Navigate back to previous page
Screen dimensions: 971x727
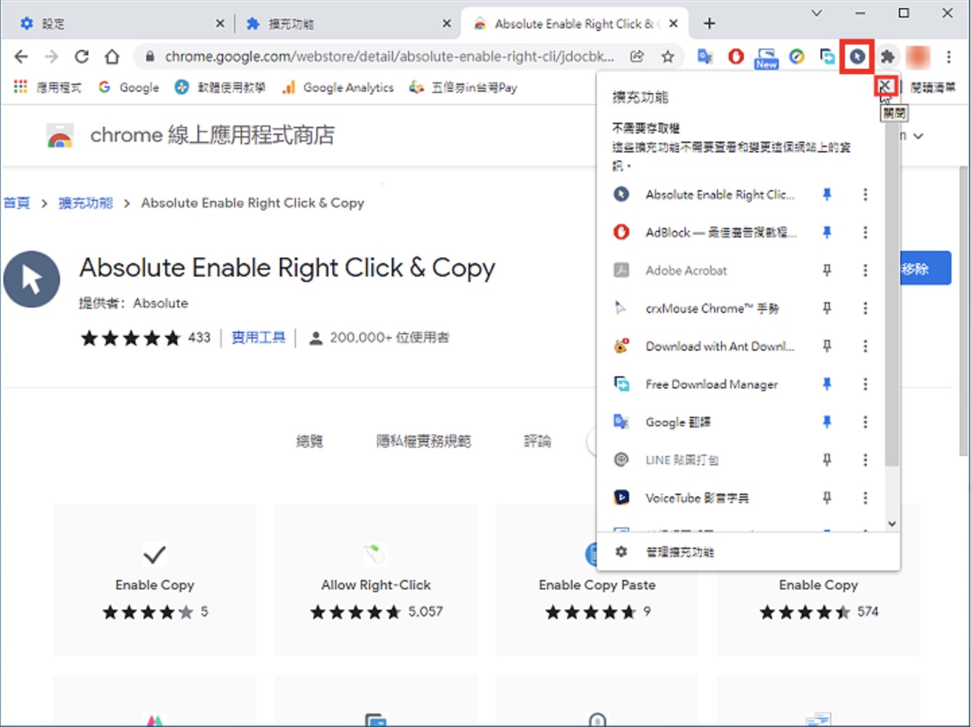pos(21,57)
